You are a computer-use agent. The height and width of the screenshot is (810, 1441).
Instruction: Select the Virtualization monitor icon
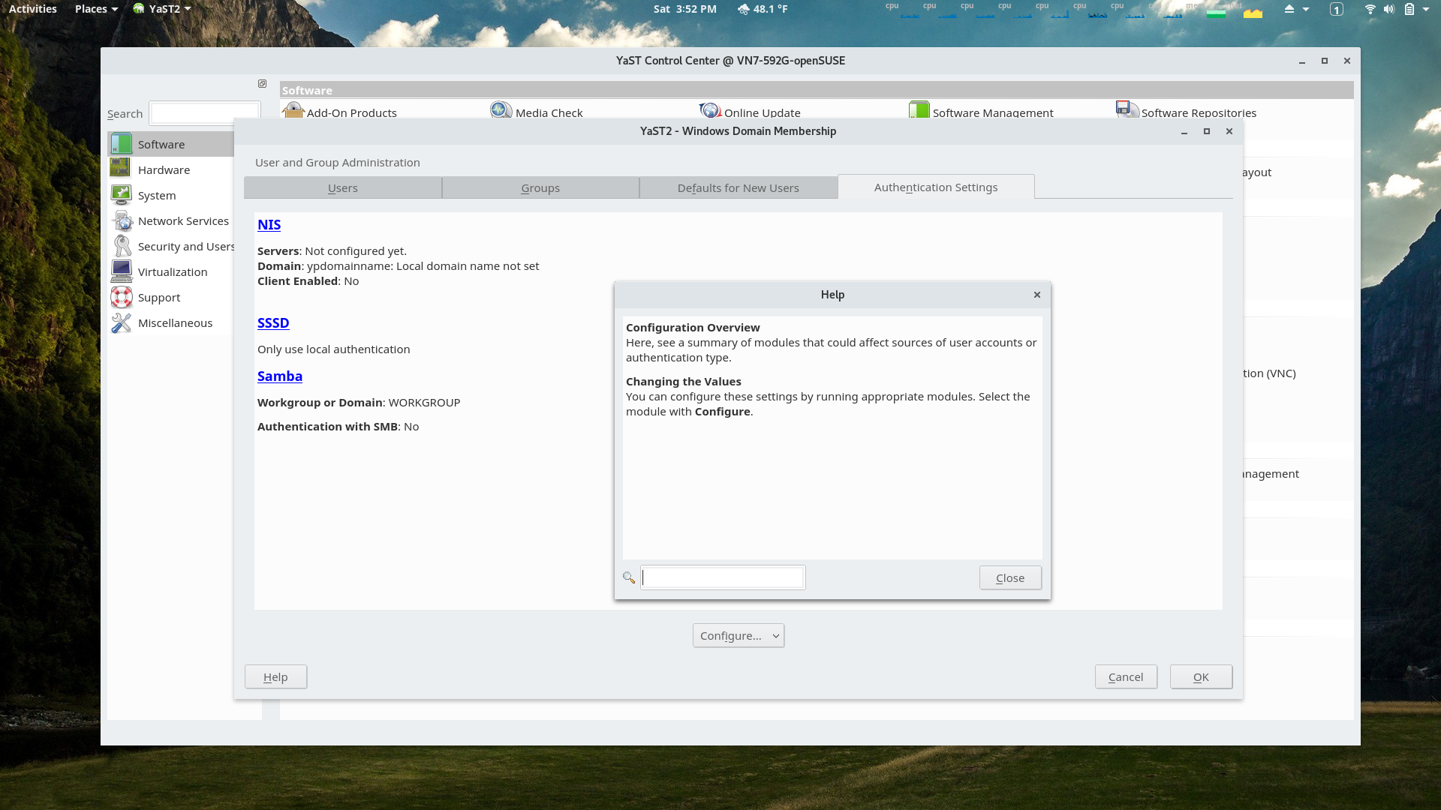point(121,271)
